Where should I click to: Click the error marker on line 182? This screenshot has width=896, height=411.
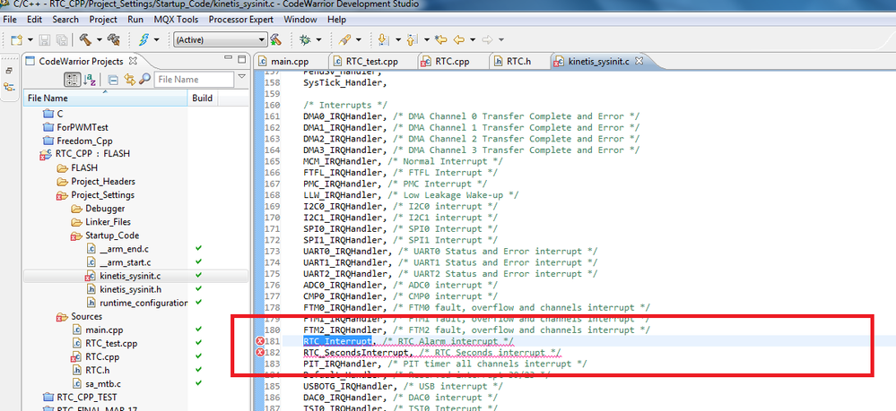click(261, 353)
